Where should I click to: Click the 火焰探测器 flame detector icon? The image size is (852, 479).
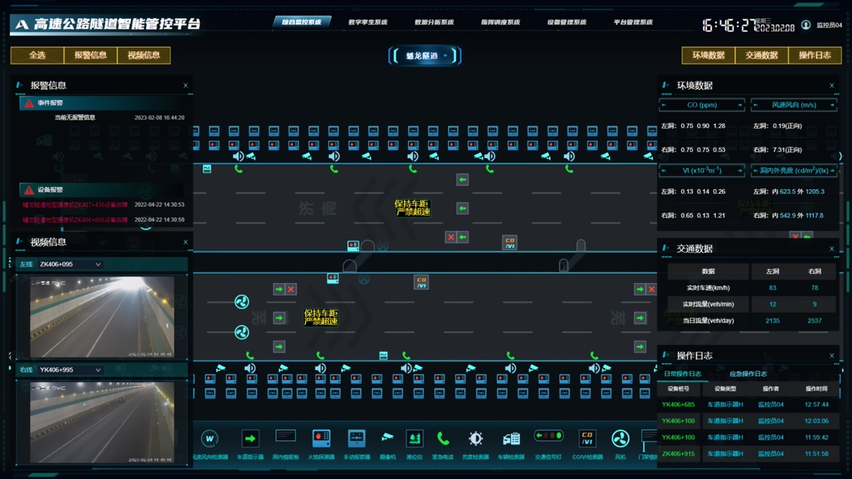tap(321, 439)
